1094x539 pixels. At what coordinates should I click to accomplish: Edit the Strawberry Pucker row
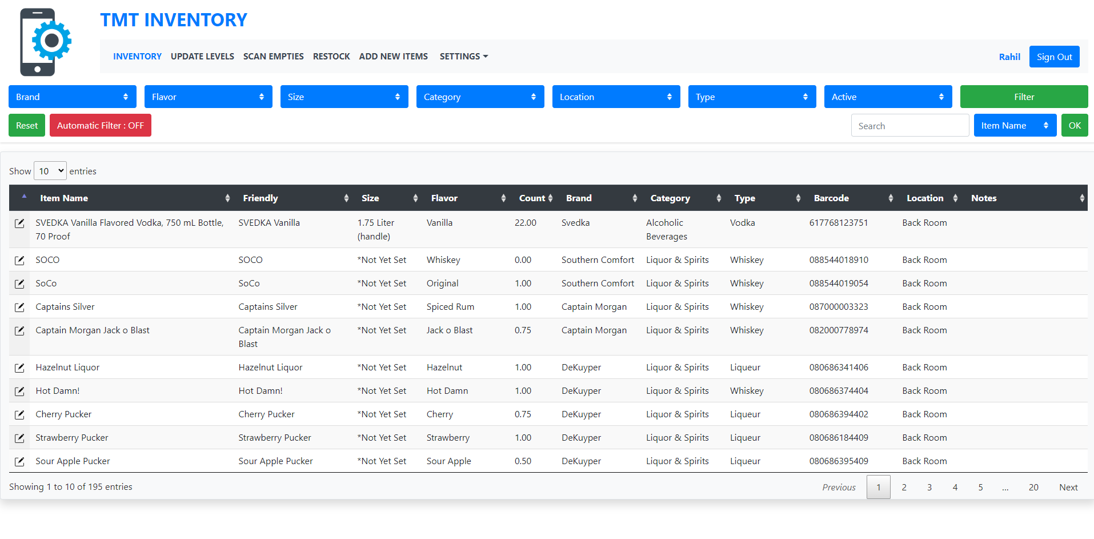pos(19,438)
